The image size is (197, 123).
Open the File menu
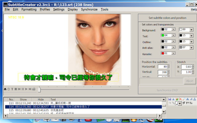click(7, 10)
